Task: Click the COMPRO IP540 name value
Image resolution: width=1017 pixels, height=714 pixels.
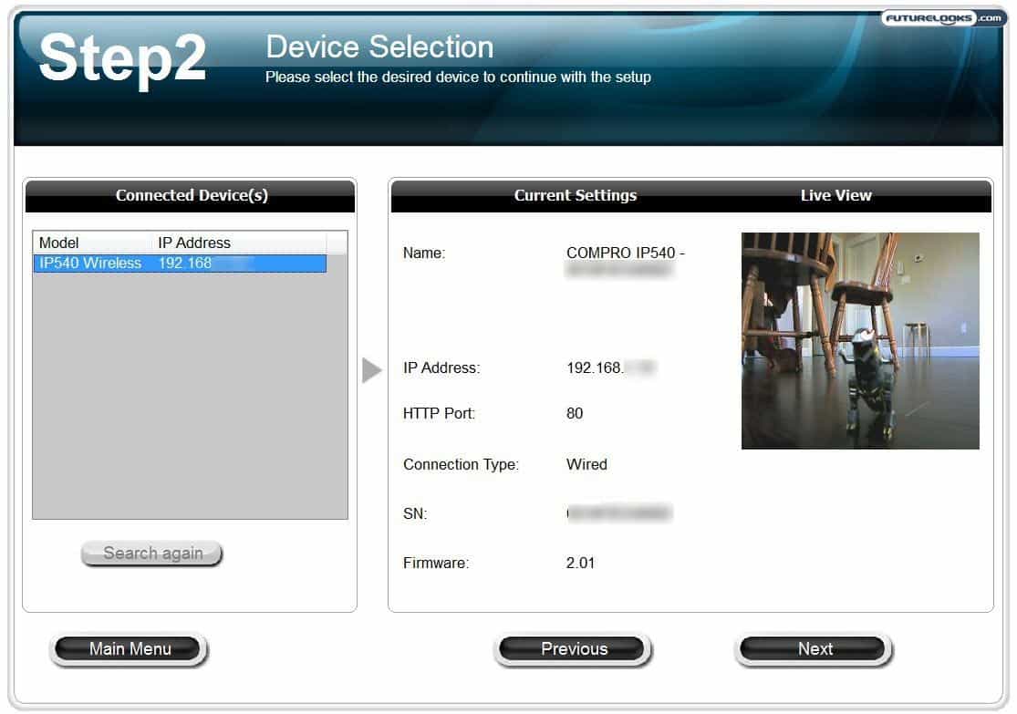Action: [x=625, y=254]
